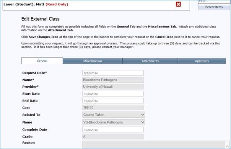Select the University of Hawaii provider field
The image size is (231, 149).
click(x=113, y=87)
